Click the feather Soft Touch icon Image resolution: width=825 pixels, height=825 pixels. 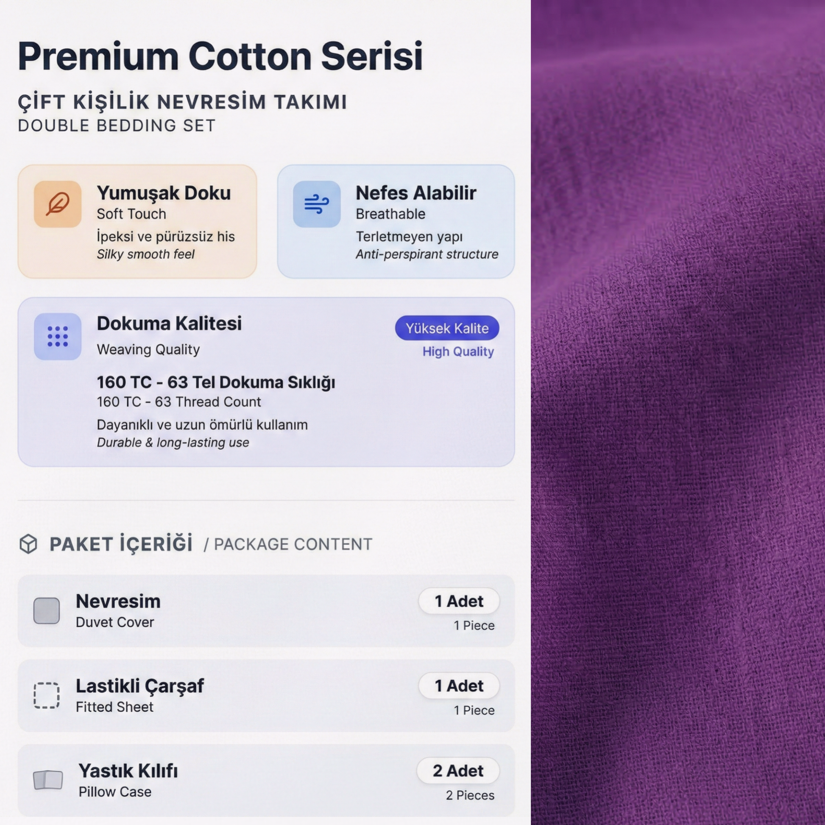tap(58, 203)
